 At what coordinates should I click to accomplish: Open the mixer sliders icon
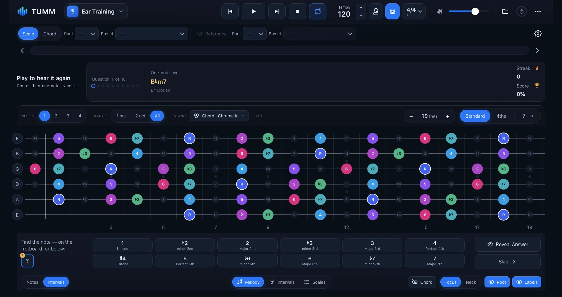pyautogui.click(x=440, y=11)
